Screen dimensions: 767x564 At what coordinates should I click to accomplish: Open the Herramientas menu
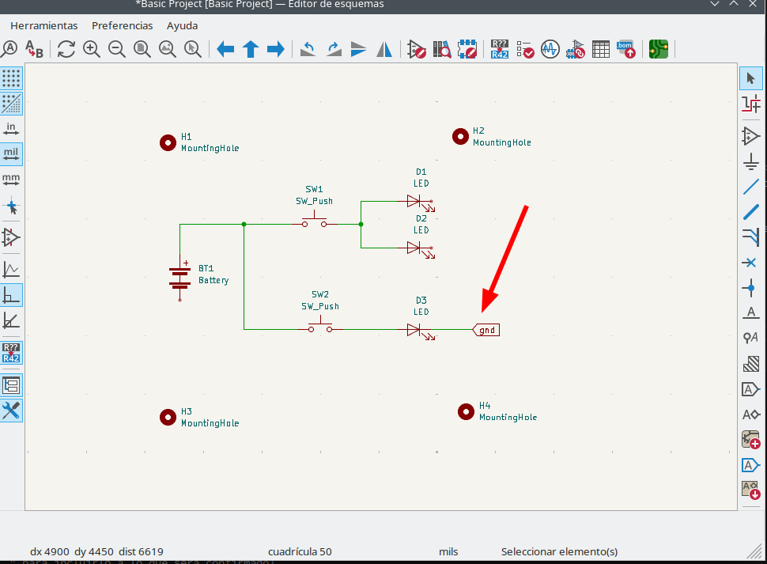coord(44,25)
